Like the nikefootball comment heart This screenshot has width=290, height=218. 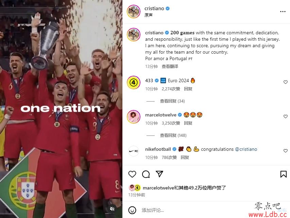coord(285,151)
